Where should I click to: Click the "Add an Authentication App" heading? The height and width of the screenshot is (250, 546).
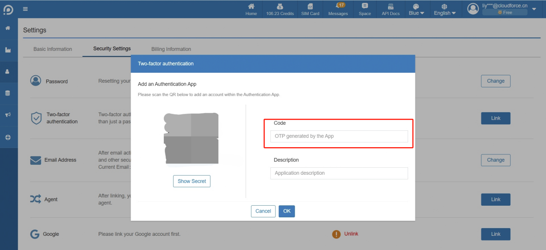(x=167, y=84)
